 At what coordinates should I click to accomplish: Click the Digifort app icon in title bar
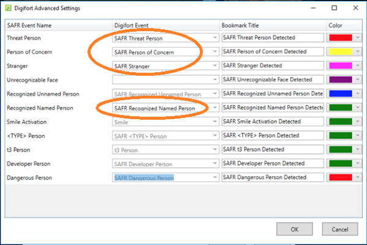point(8,8)
